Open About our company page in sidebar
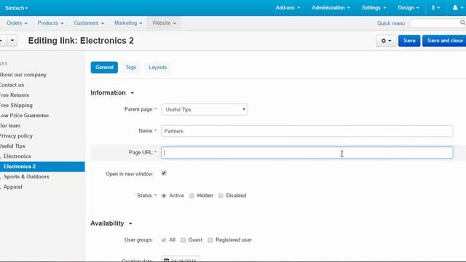Viewport: 466px width, 262px height. pyautogui.click(x=23, y=75)
